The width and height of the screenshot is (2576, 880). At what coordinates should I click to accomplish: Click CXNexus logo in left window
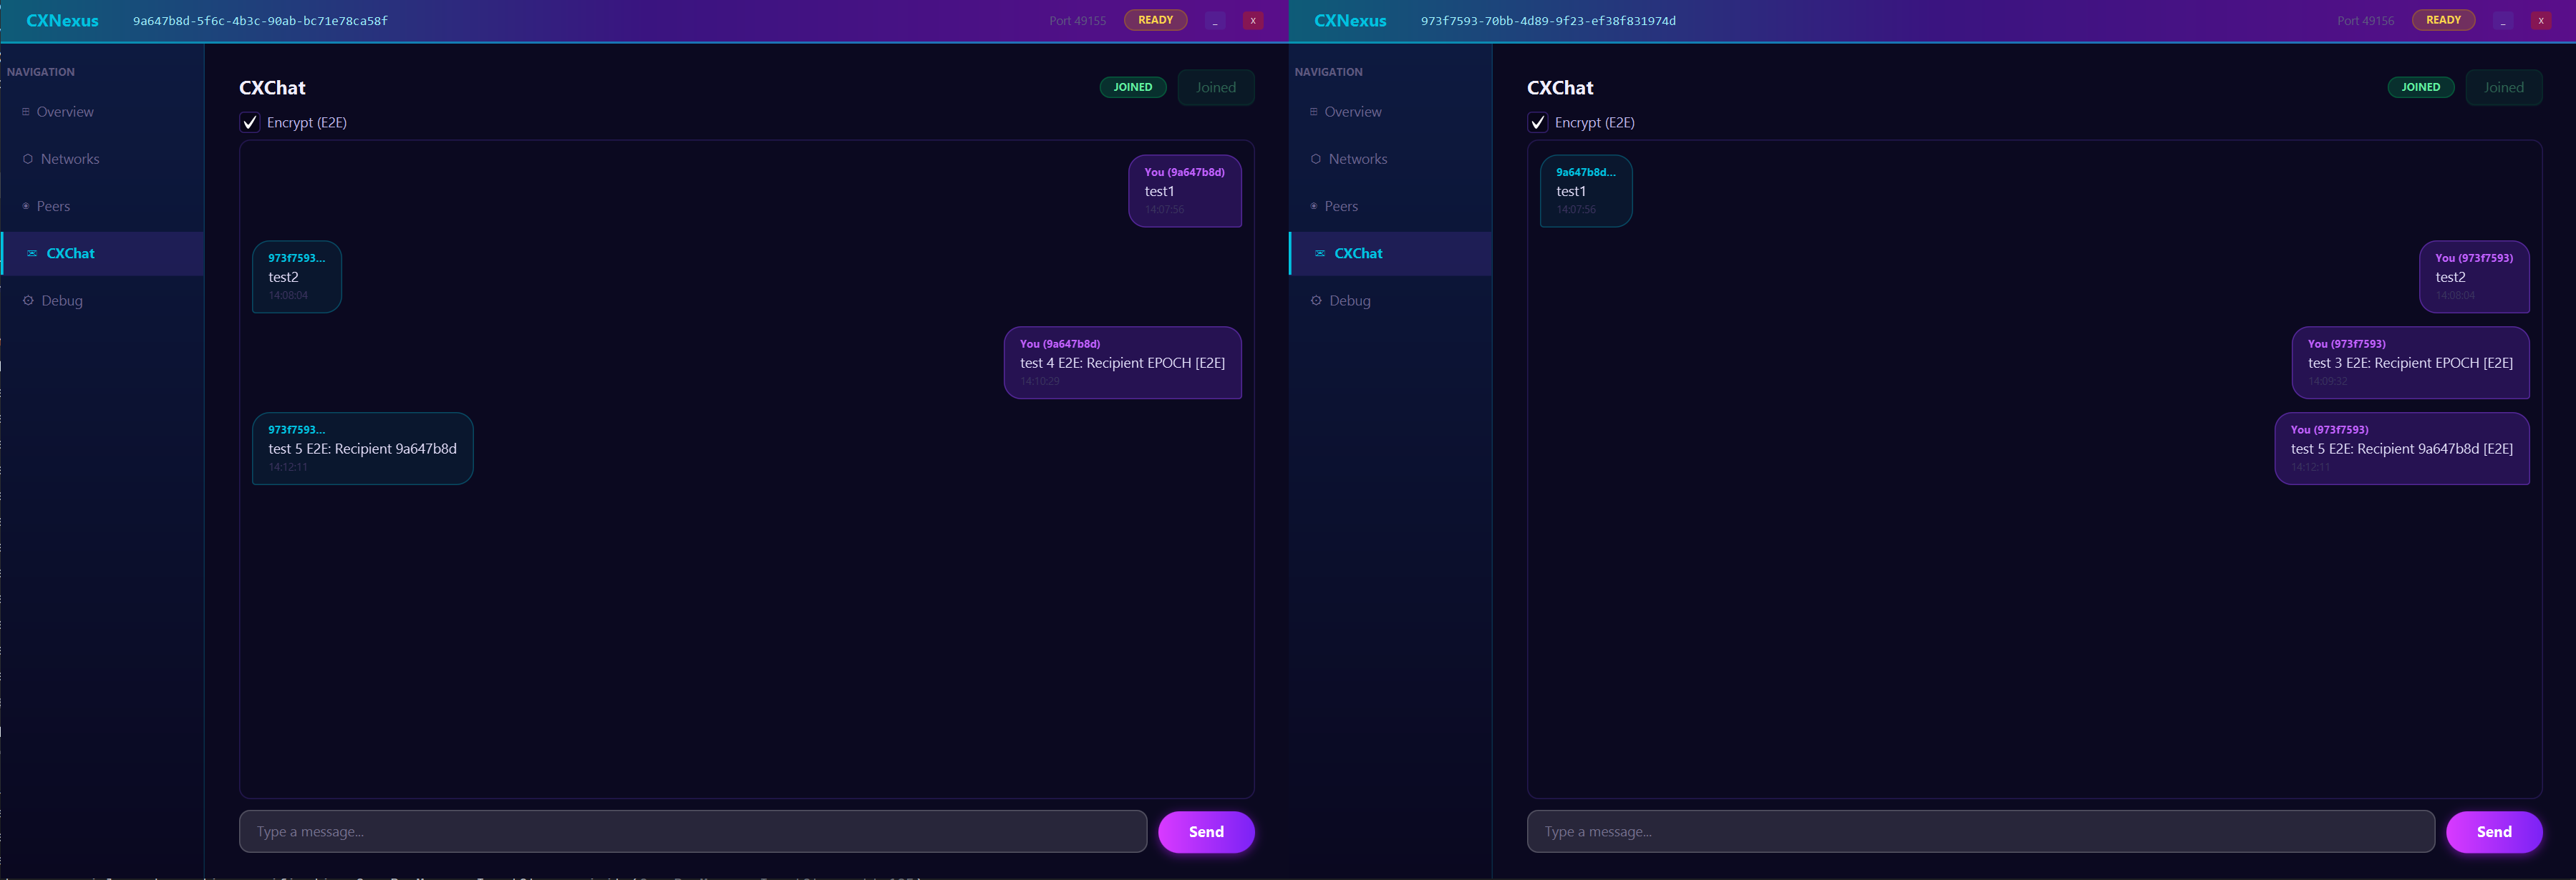62,21
